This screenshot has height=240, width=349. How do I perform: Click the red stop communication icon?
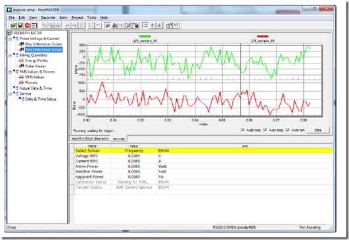point(28,26)
